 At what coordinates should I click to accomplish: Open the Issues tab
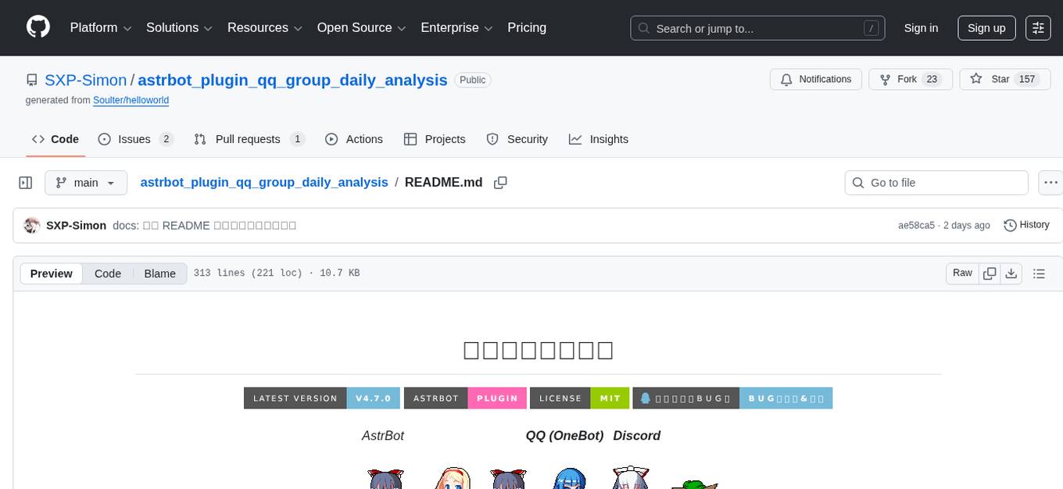click(132, 139)
